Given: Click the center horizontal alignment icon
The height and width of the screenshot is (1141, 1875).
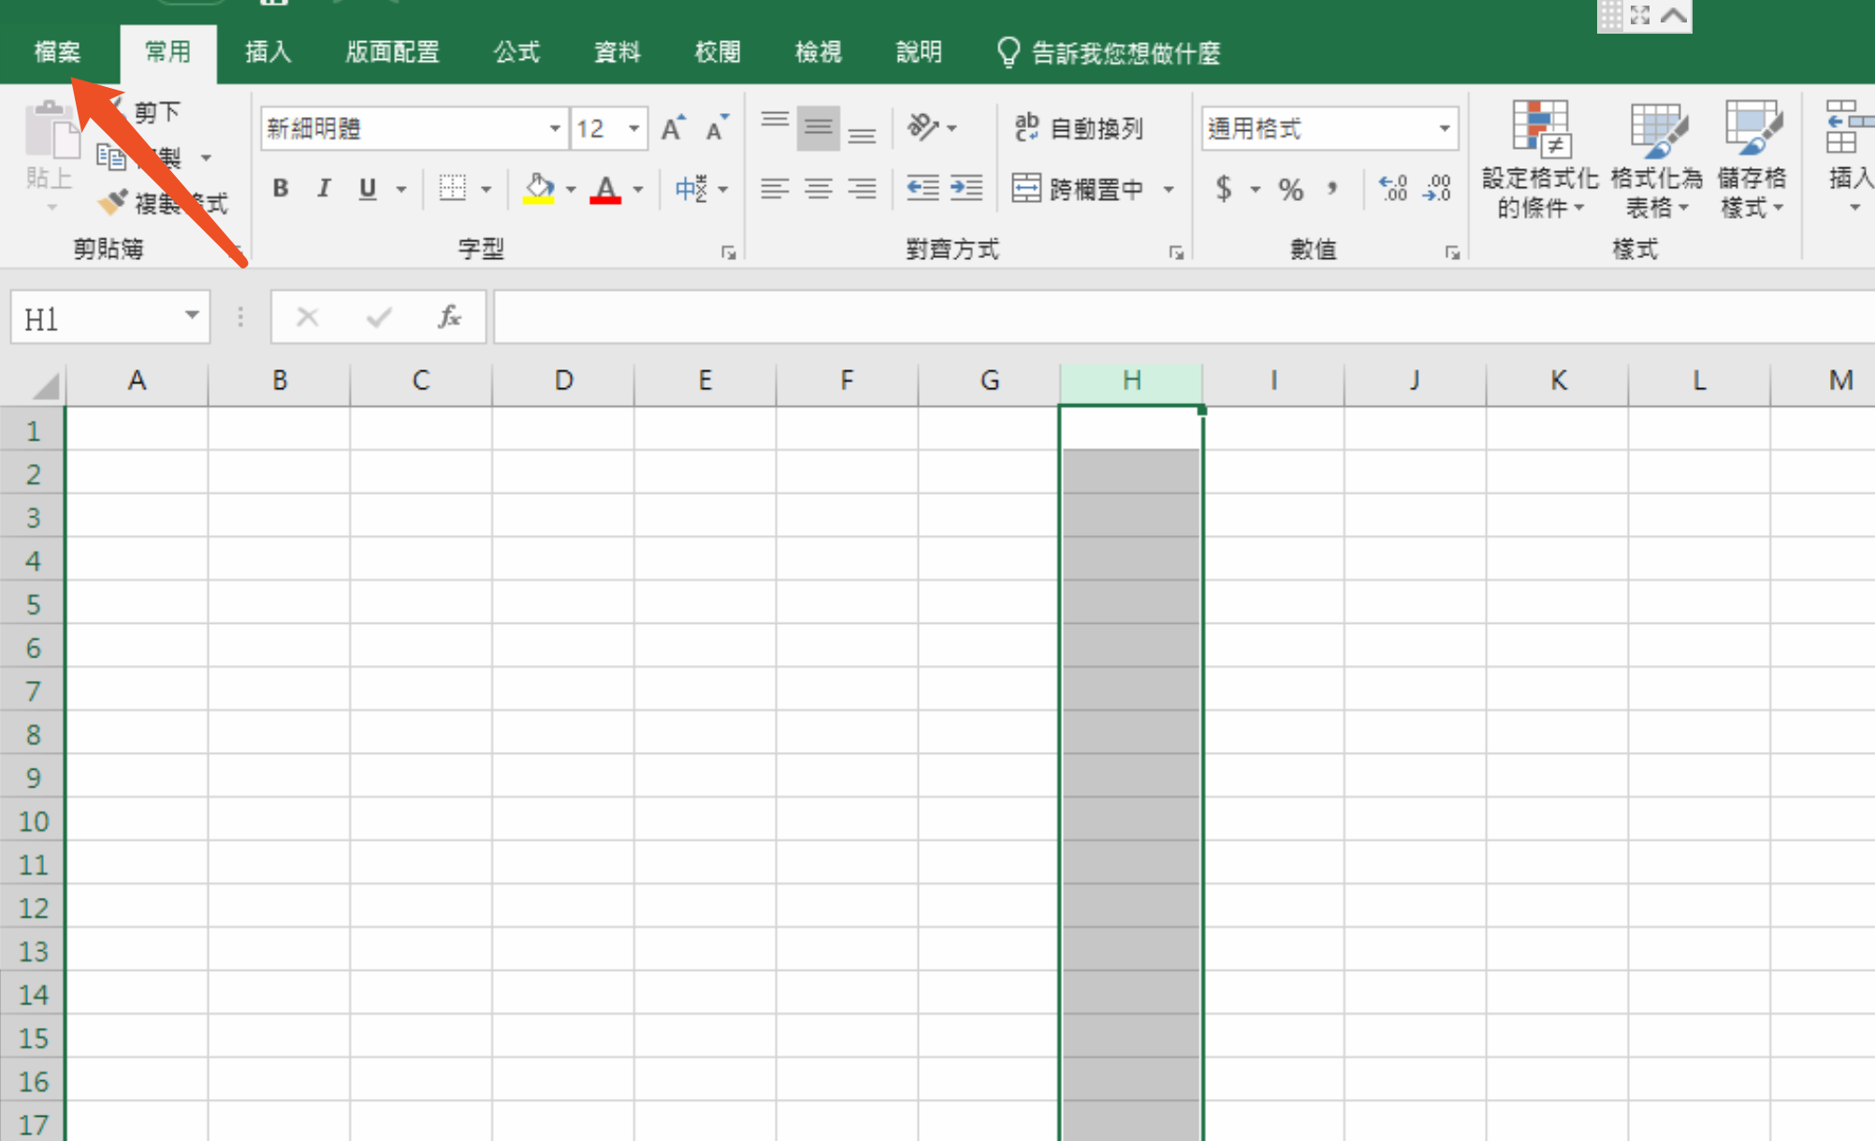Looking at the screenshot, I should coord(818,189).
